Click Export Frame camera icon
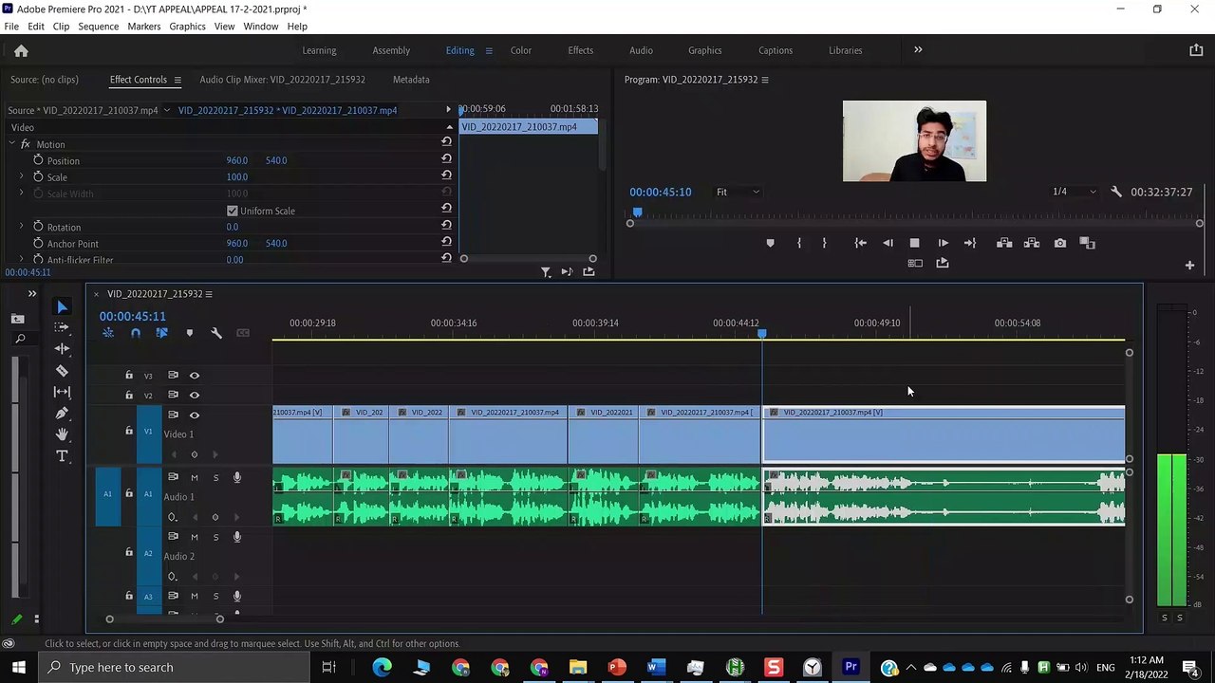Screen dimensions: 1215x683 point(1060,243)
